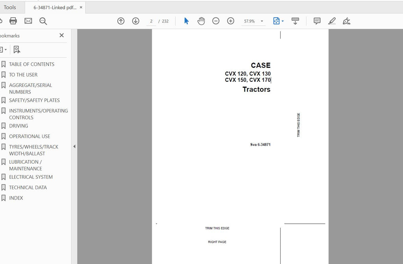
Task: Go to next page with down arrow
Action: (136, 21)
